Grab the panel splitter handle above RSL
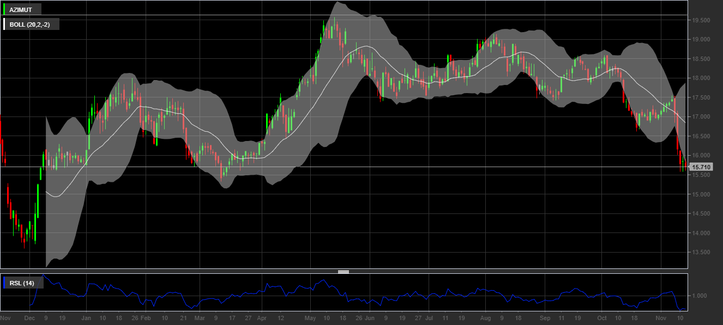Viewport: 723px width, 325px height. click(344, 271)
